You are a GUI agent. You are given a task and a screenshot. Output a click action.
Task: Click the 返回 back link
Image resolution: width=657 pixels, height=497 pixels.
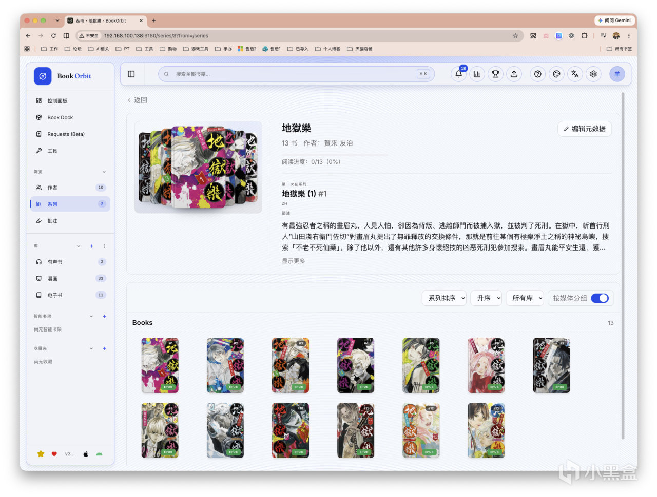coord(137,100)
